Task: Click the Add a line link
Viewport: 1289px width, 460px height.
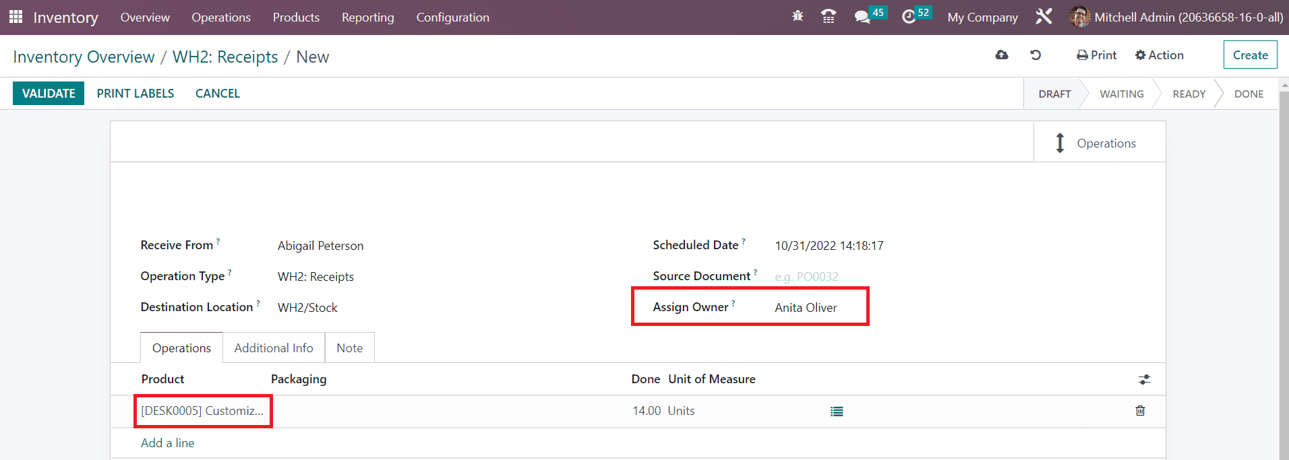Action: (167, 443)
